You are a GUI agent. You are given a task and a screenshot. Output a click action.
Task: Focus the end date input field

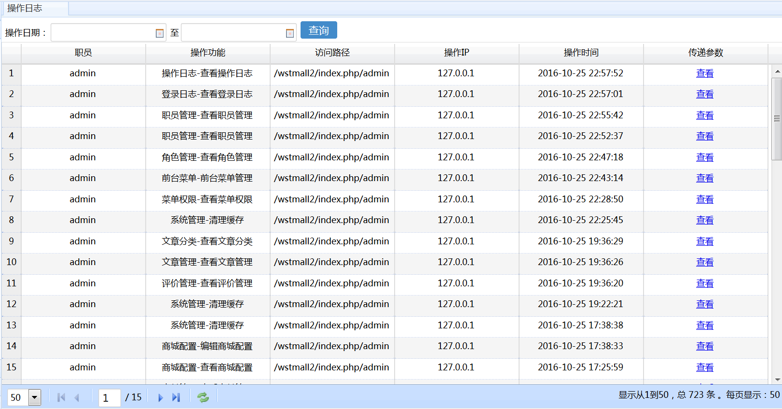(x=239, y=32)
